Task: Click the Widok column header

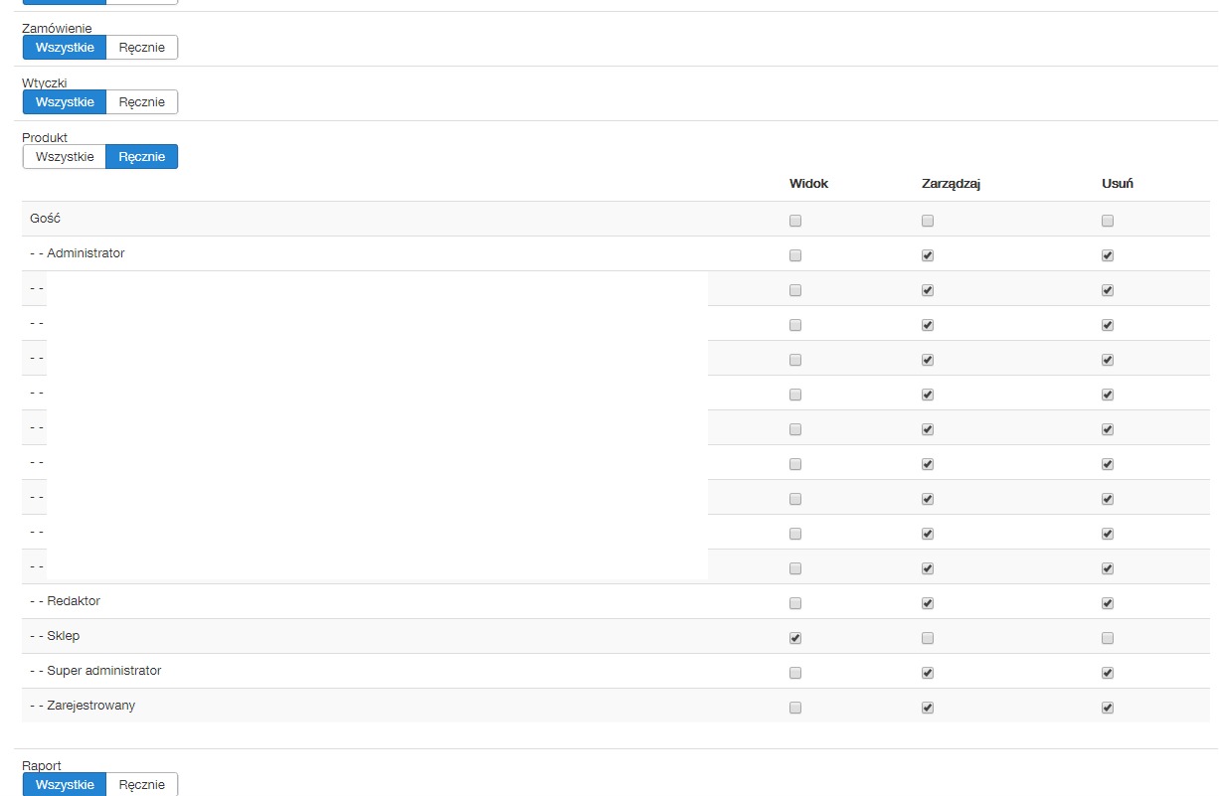Action: click(x=808, y=184)
